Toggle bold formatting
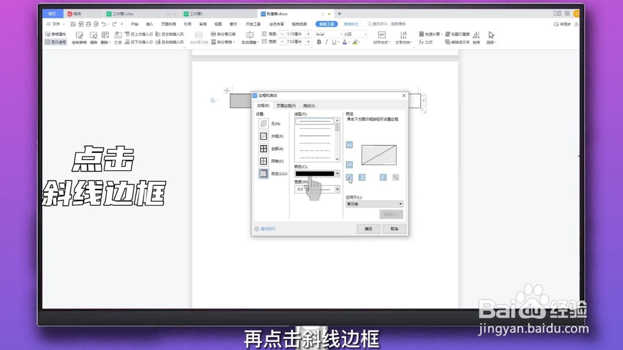This screenshot has width=623, height=350. pos(319,42)
